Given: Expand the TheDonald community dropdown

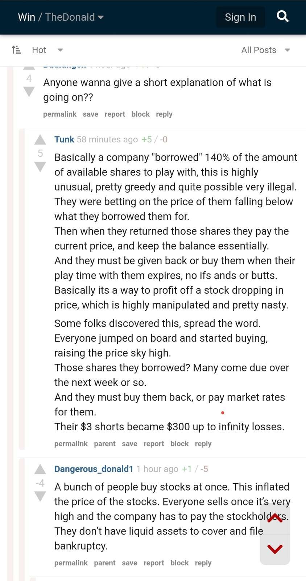Looking at the screenshot, I should point(101,17).
